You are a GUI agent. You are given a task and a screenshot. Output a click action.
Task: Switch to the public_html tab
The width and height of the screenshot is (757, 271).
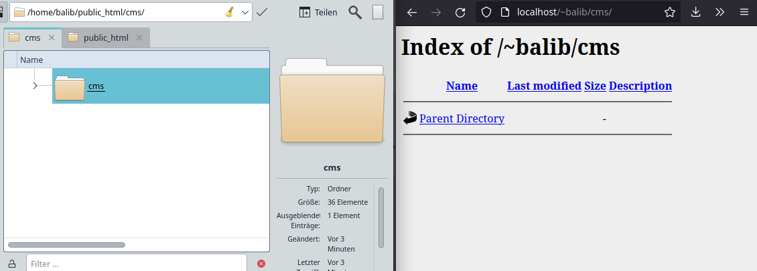pos(105,37)
